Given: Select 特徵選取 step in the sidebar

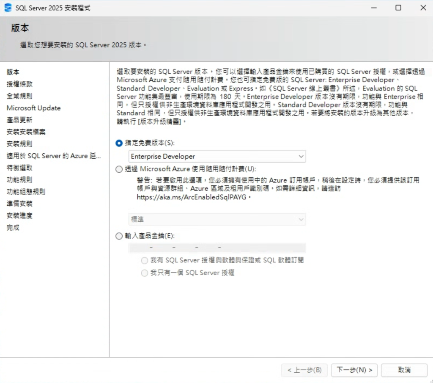Looking at the screenshot, I should pyautogui.click(x=19, y=168).
